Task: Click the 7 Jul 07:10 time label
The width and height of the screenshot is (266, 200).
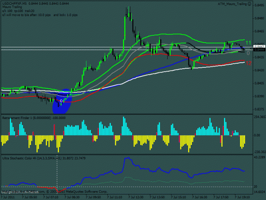Action: pyautogui.click(x=51, y=197)
